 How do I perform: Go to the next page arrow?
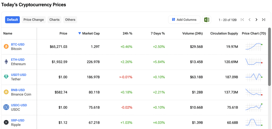click(x=256, y=20)
